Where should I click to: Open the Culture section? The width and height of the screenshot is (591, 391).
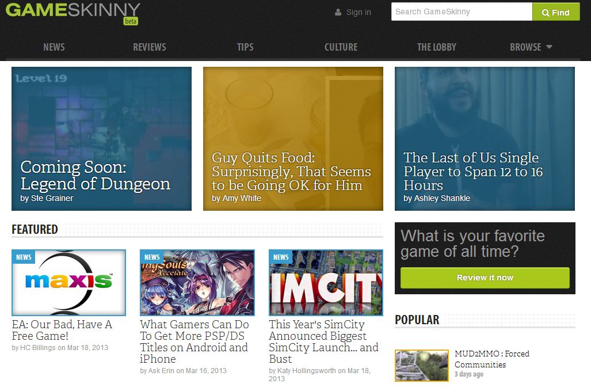click(341, 47)
